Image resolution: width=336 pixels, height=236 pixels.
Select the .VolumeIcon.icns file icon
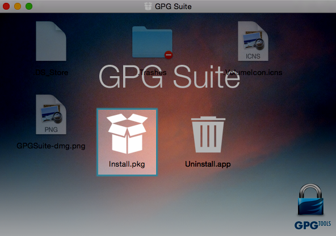click(x=253, y=41)
